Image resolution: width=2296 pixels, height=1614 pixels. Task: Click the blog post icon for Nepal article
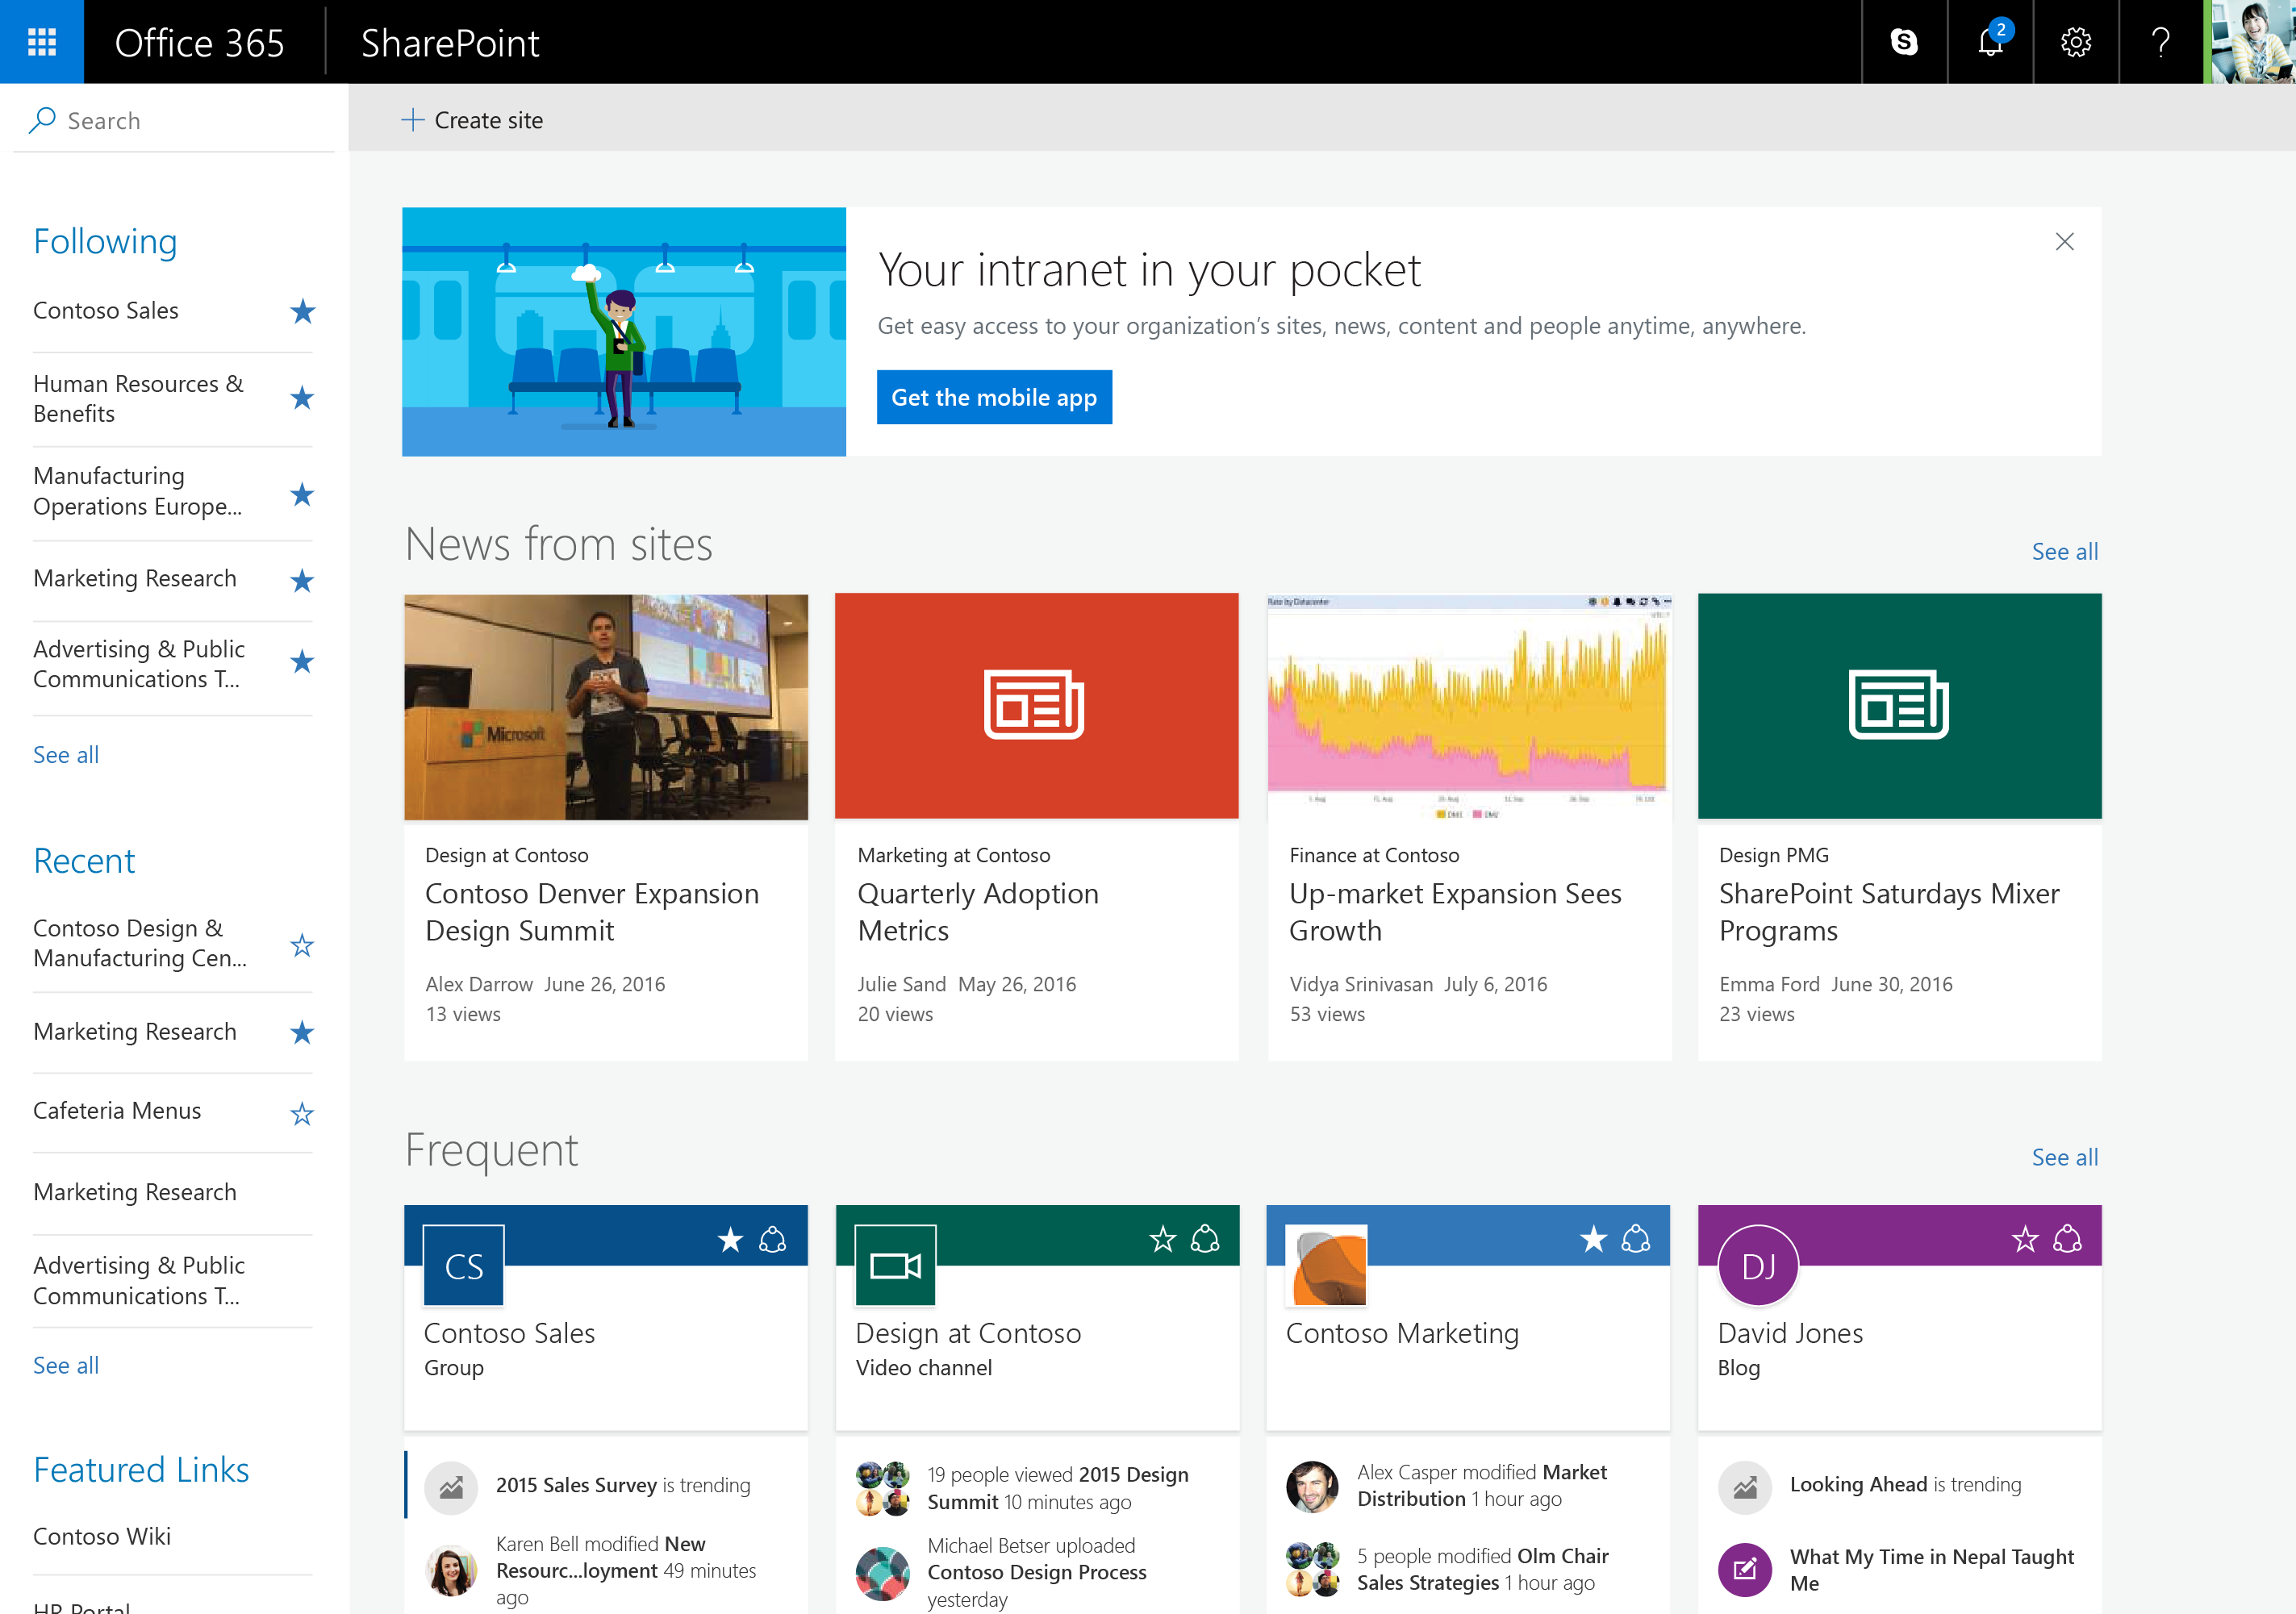point(1745,1570)
